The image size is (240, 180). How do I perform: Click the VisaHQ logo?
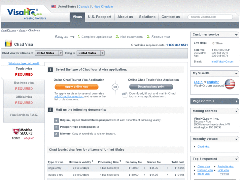tap(26, 14)
